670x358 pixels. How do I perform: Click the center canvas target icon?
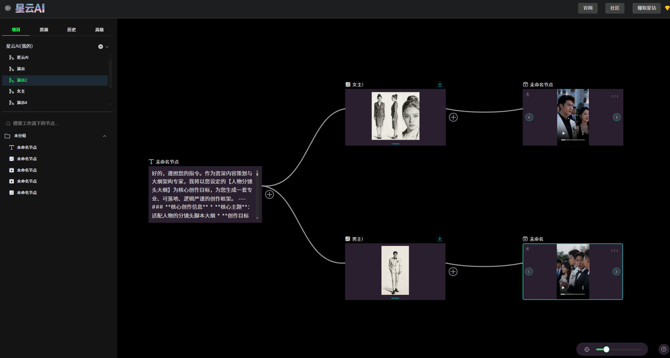pos(587,350)
